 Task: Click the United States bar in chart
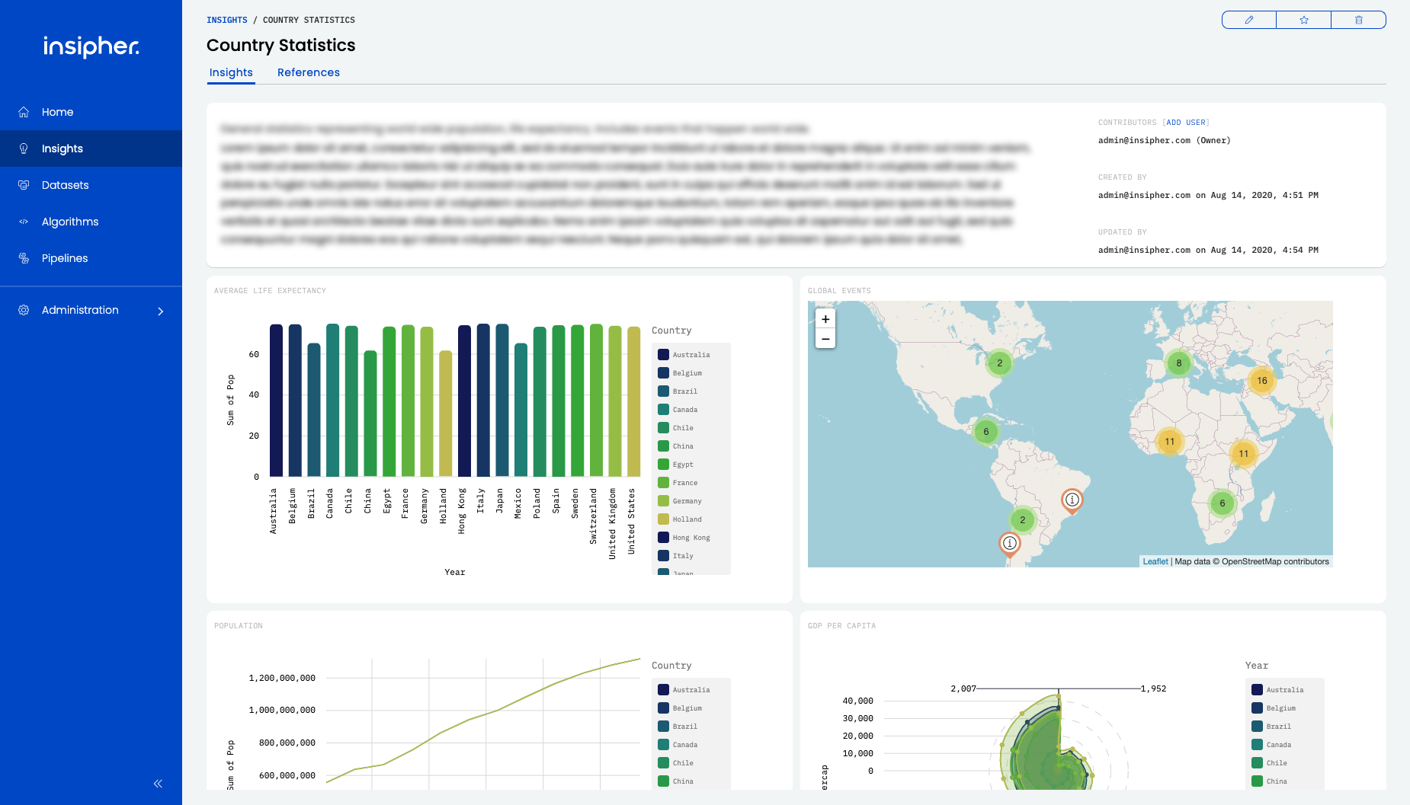pos(634,401)
